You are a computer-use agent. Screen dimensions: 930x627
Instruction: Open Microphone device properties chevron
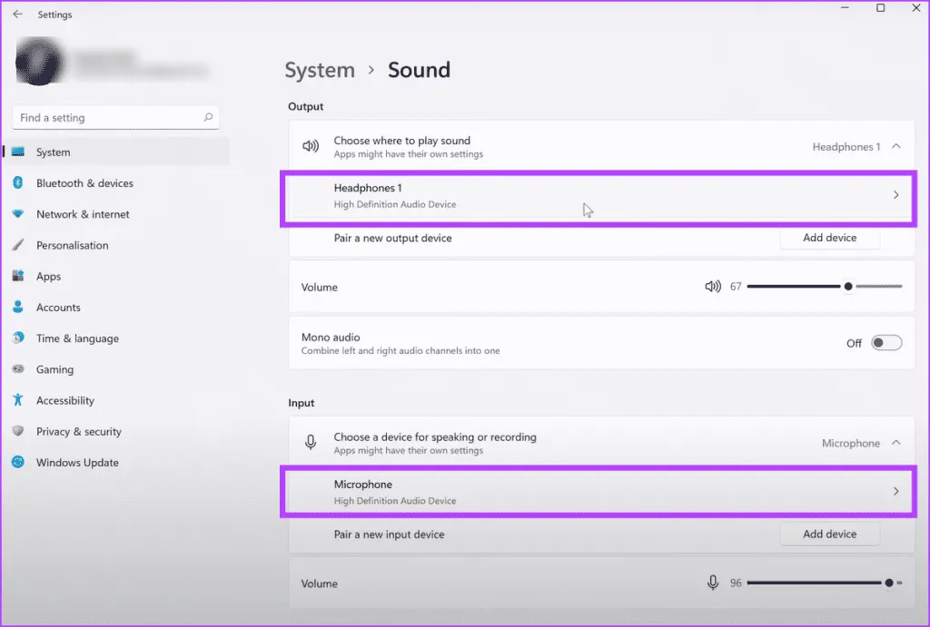pos(895,491)
